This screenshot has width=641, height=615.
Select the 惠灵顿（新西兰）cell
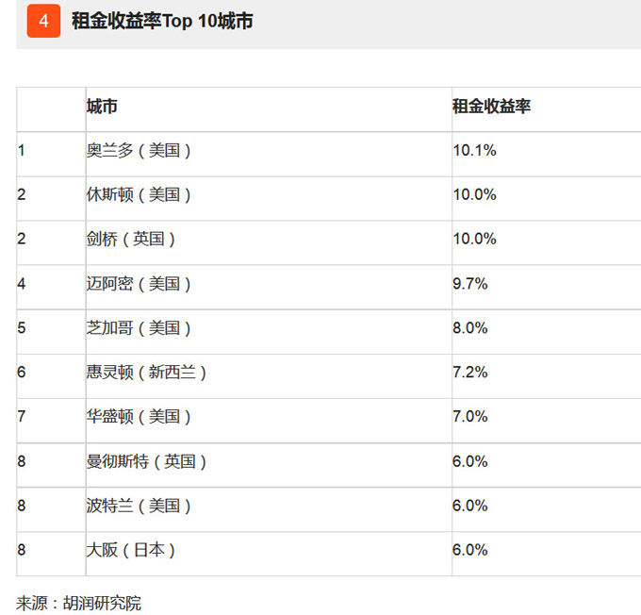[x=146, y=372]
